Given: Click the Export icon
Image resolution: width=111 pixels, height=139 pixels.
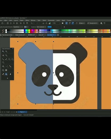Looking at the screenshot, I should pyautogui.click(x=46, y=23).
